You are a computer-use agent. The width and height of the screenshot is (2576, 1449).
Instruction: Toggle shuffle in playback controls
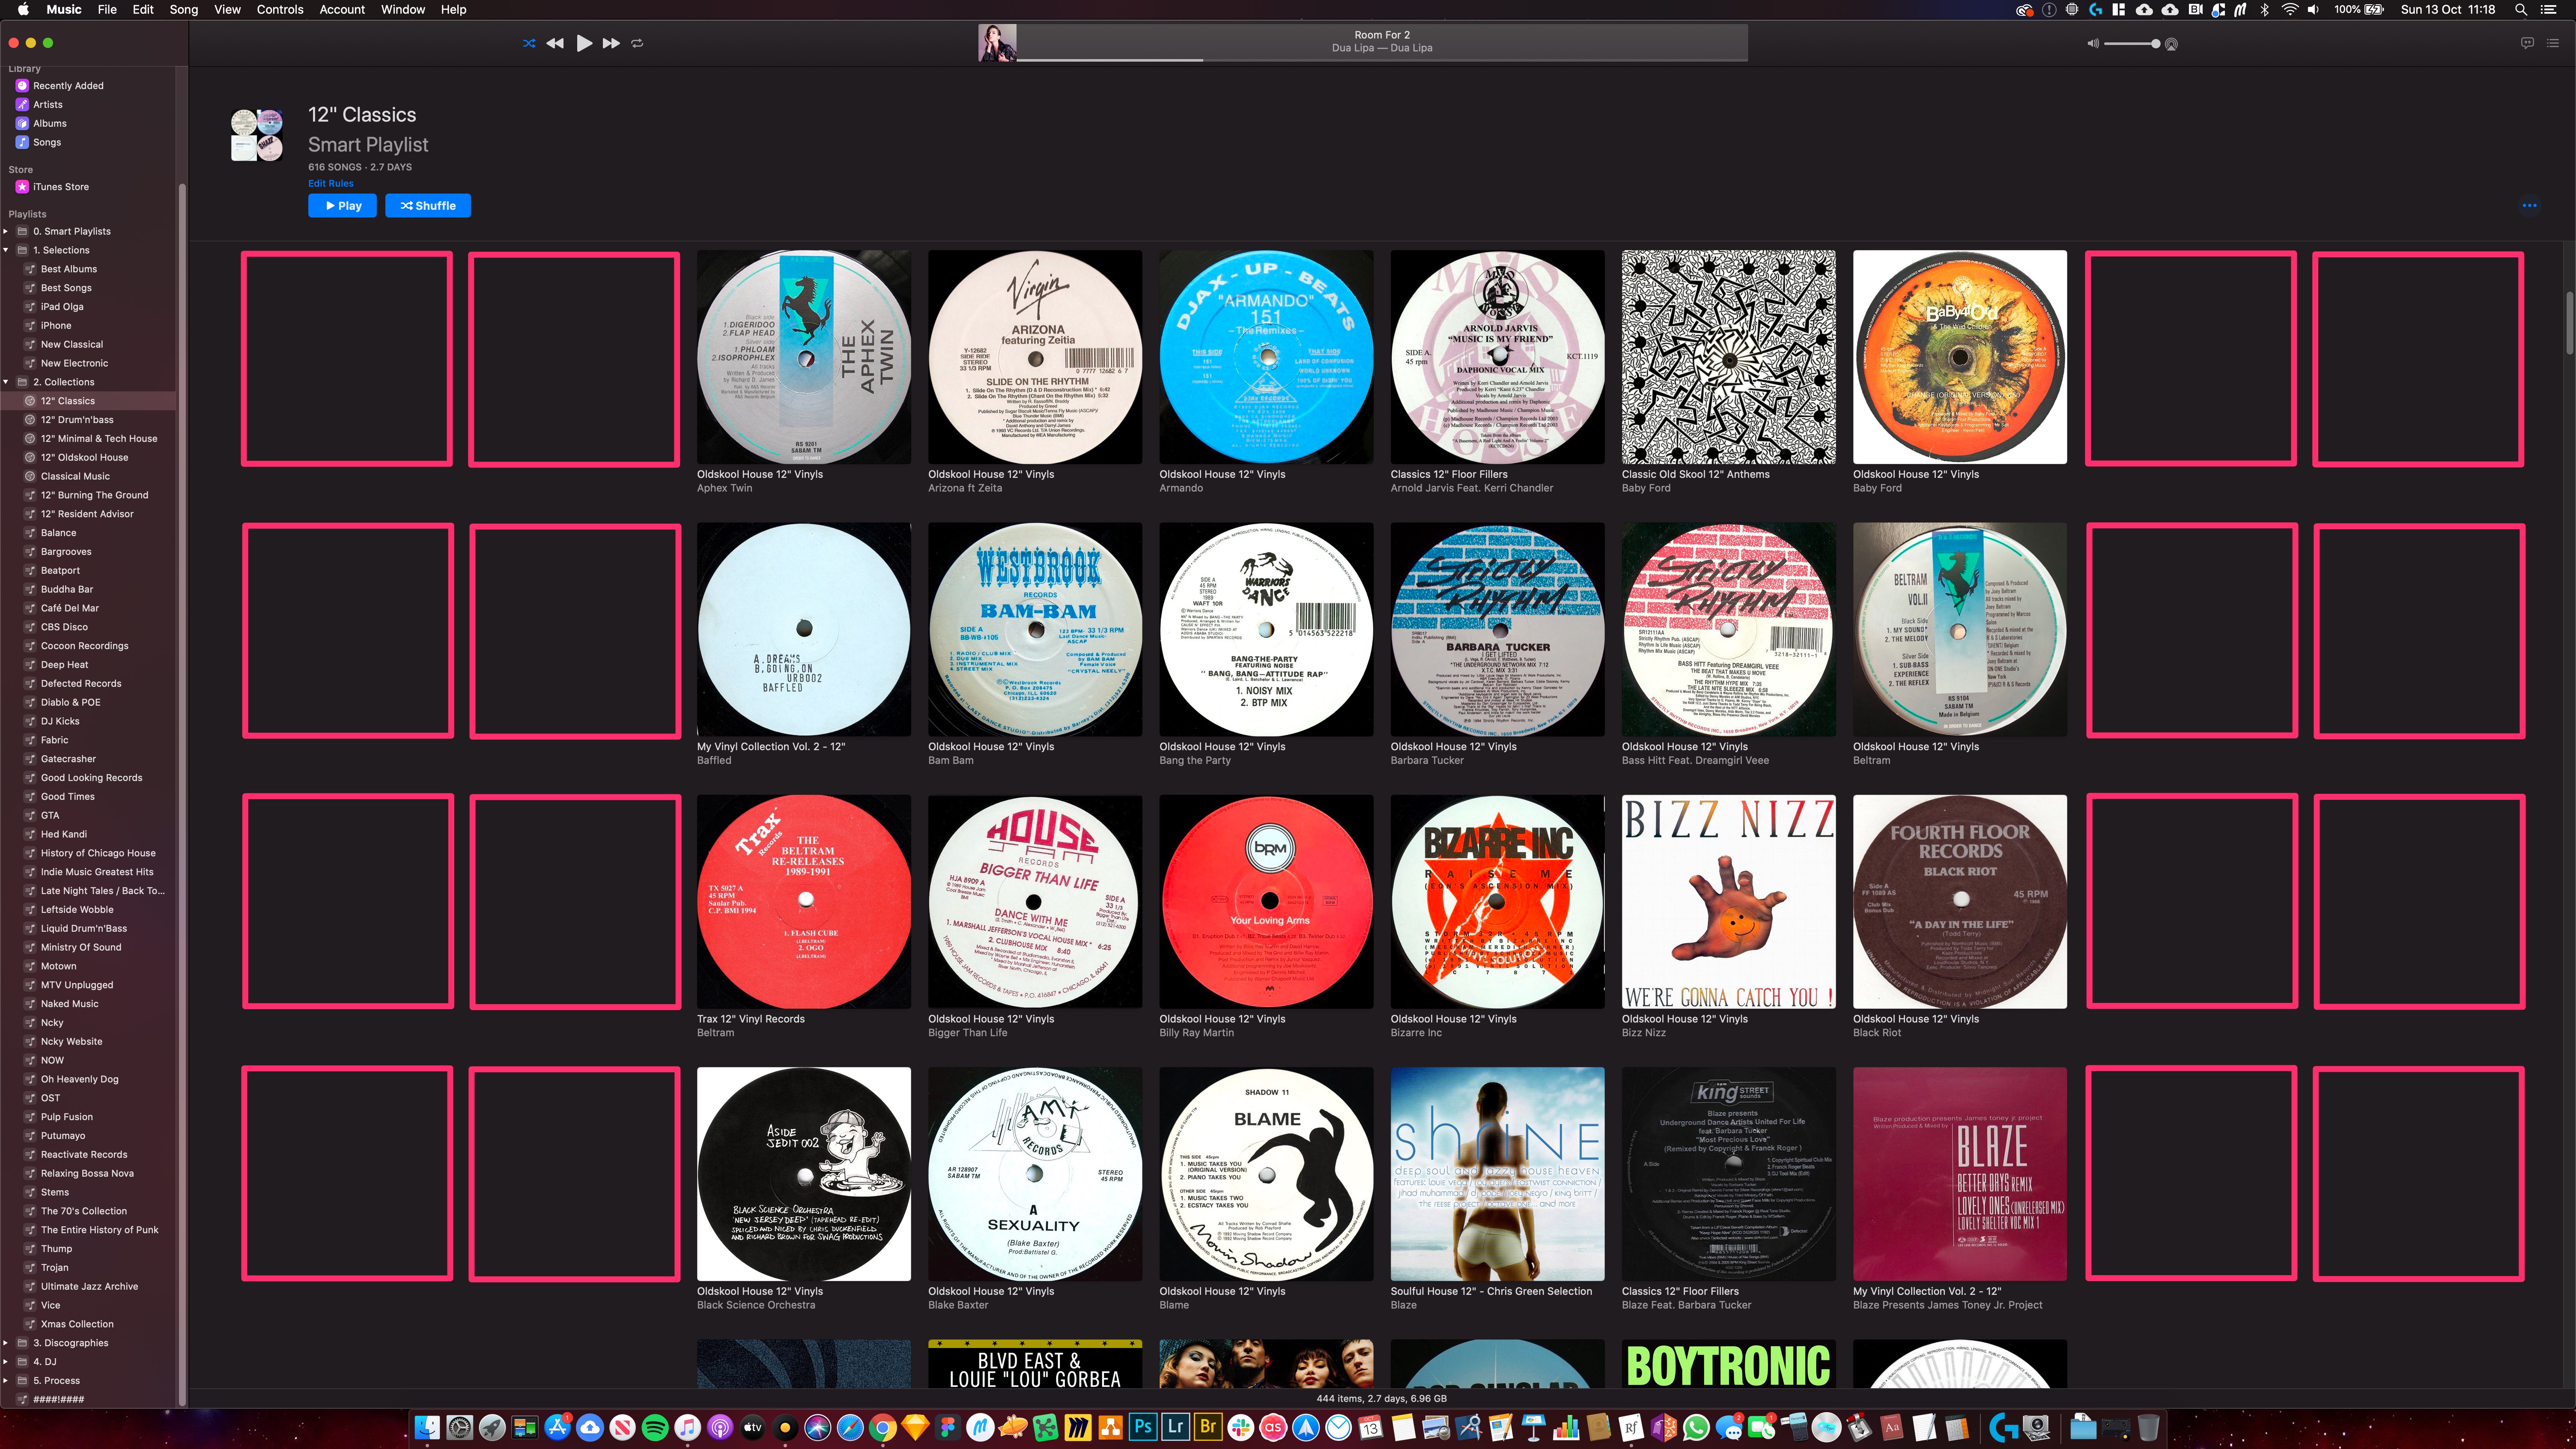coord(529,43)
